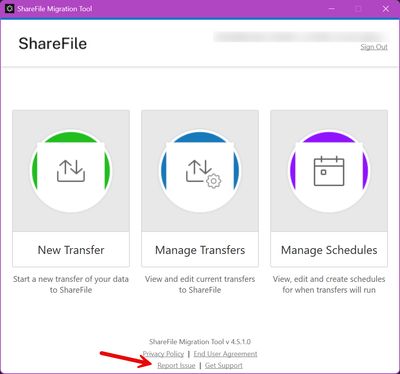Minimize the ShareFile Migration Tool window
The image size is (400, 374).
coord(332,9)
